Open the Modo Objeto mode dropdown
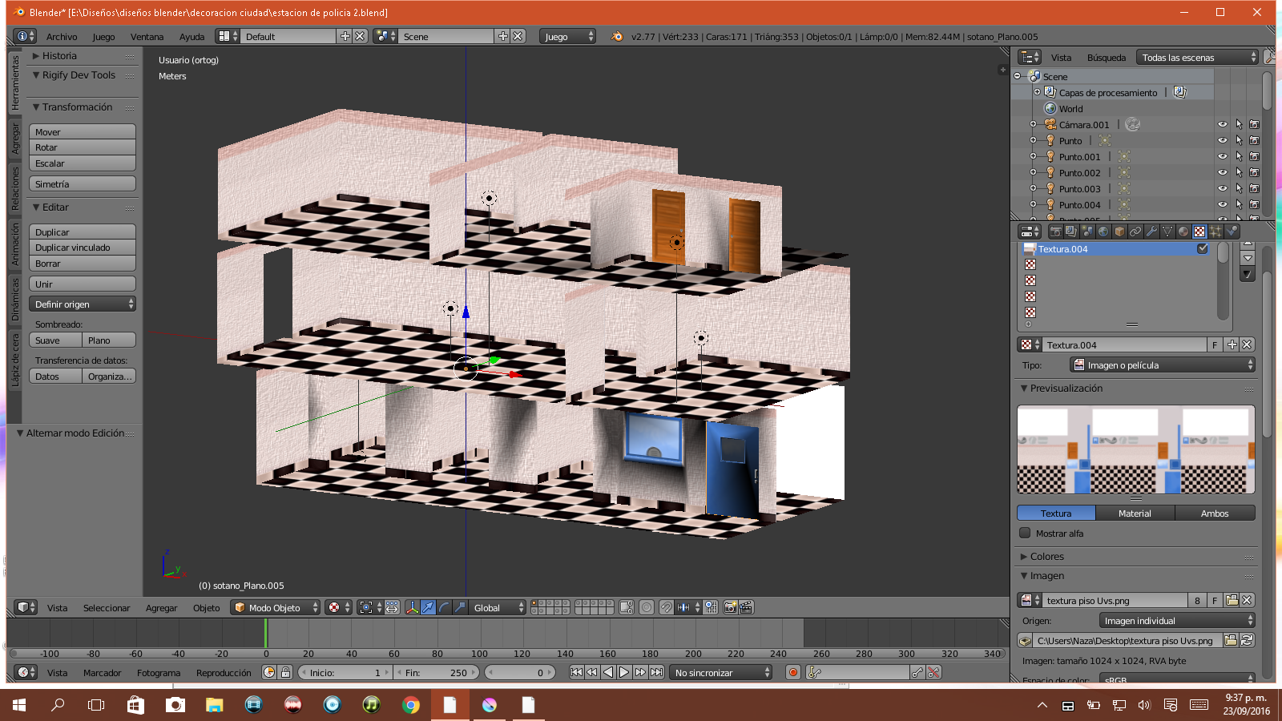Image resolution: width=1282 pixels, height=721 pixels. (275, 607)
